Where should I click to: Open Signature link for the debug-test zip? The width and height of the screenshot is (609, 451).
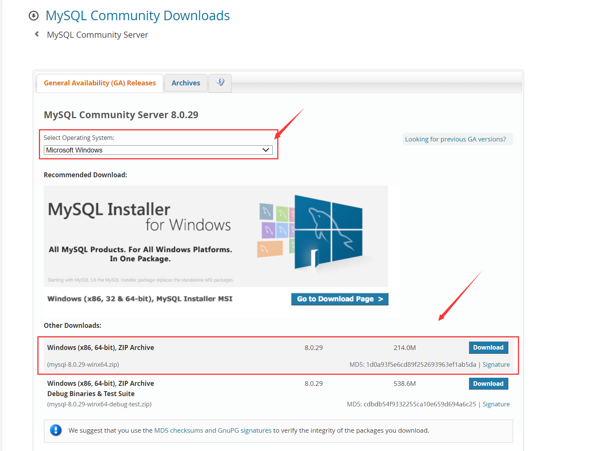[x=496, y=404]
